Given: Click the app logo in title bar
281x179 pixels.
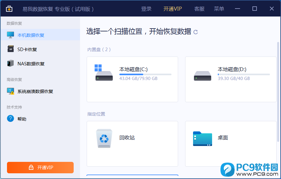Looking at the screenshot, I should tap(9, 9).
